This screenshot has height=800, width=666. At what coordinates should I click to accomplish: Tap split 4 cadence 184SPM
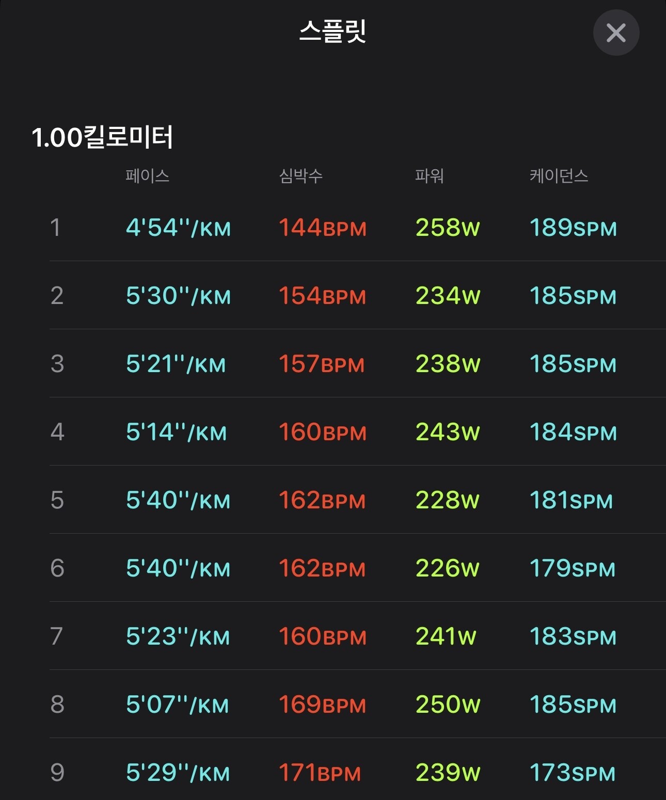pyautogui.click(x=573, y=432)
